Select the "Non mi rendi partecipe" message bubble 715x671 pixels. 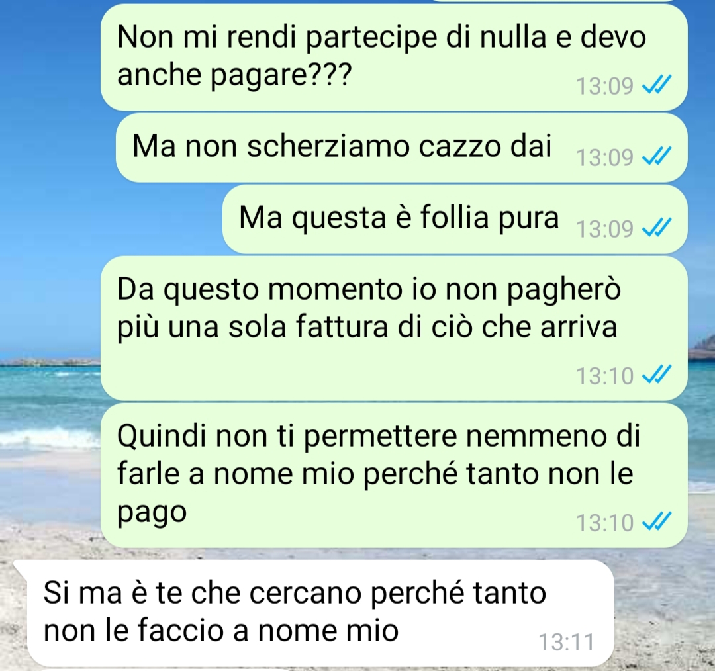[x=394, y=57]
